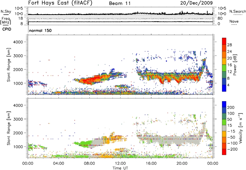Click the 28 label on Power colorbar

(229, 45)
